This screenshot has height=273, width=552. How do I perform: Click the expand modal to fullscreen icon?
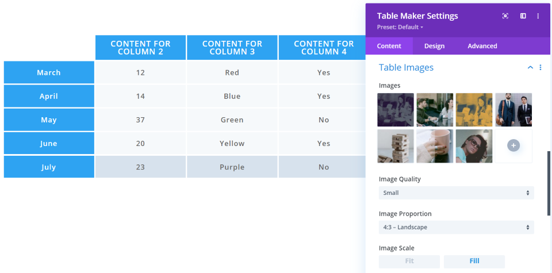[505, 16]
